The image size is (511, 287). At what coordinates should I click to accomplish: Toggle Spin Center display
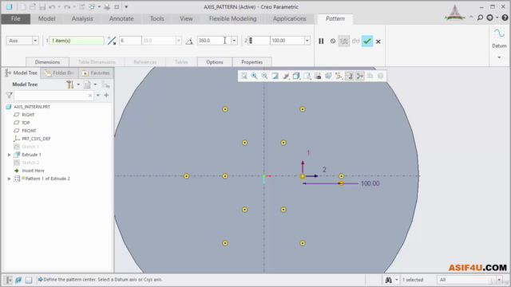(360, 76)
